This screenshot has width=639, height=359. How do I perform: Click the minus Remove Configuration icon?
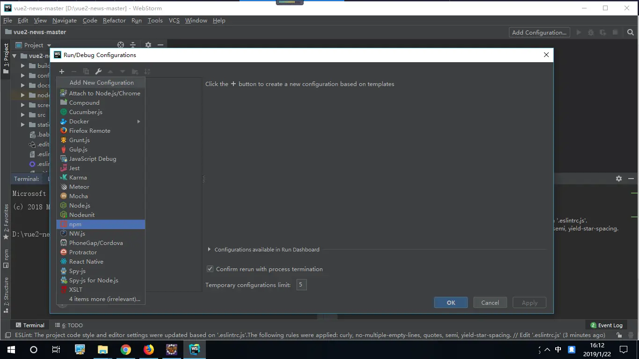point(74,72)
